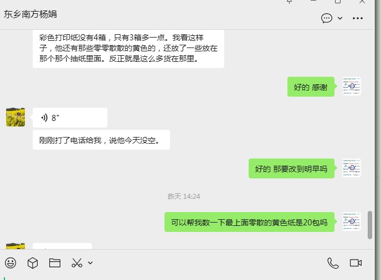Click the chat scrollbar thumb
381x280 pixels.
[370, 225]
